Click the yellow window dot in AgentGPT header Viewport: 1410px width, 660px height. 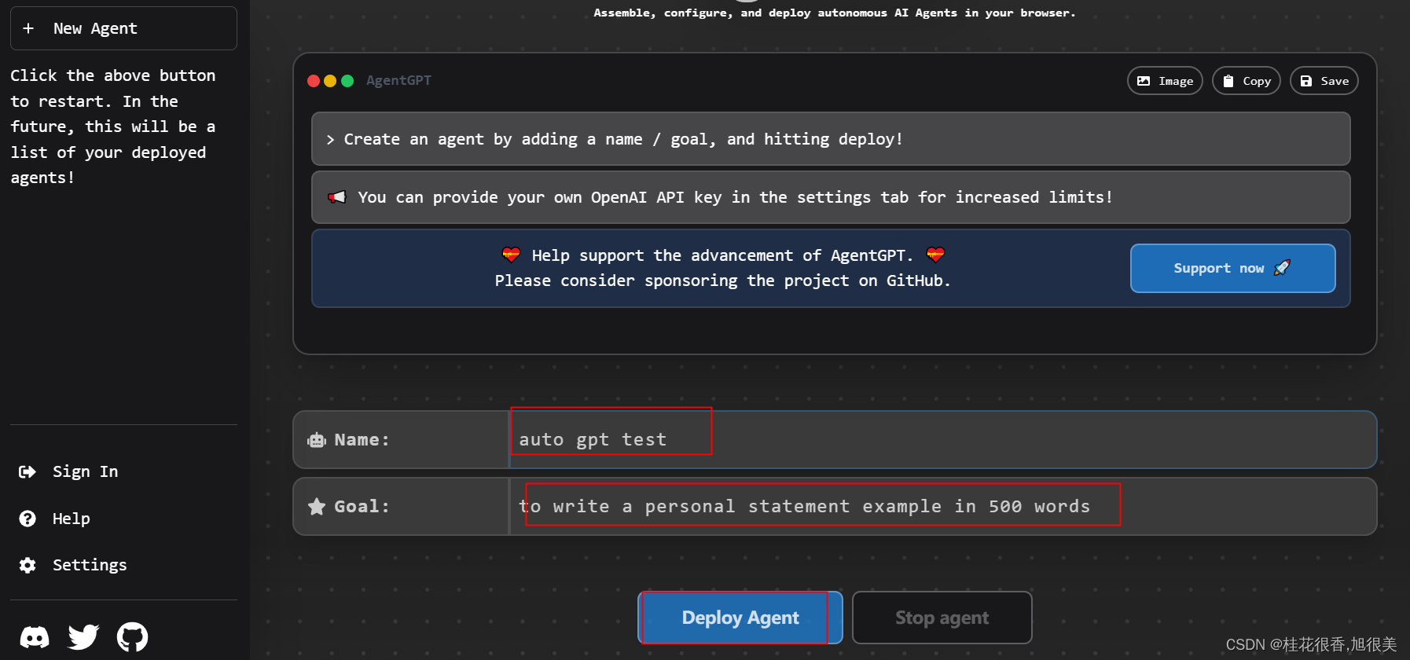click(x=330, y=81)
